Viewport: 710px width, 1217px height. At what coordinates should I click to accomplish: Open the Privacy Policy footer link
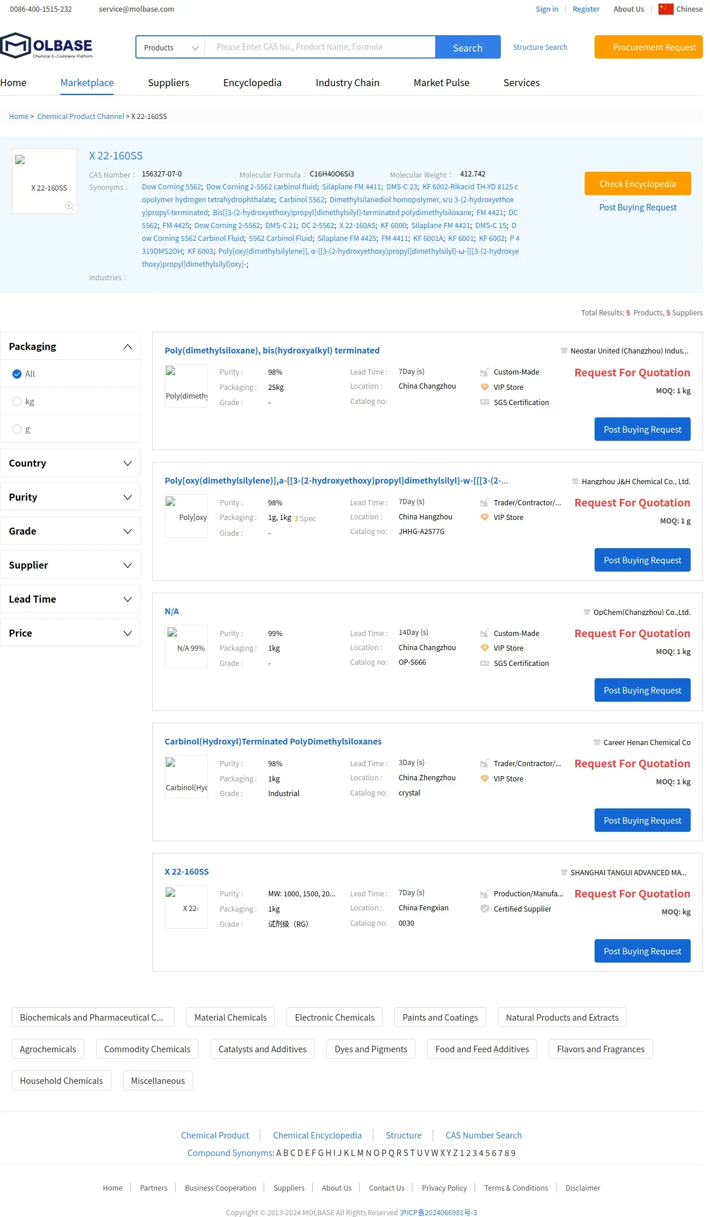click(444, 1188)
